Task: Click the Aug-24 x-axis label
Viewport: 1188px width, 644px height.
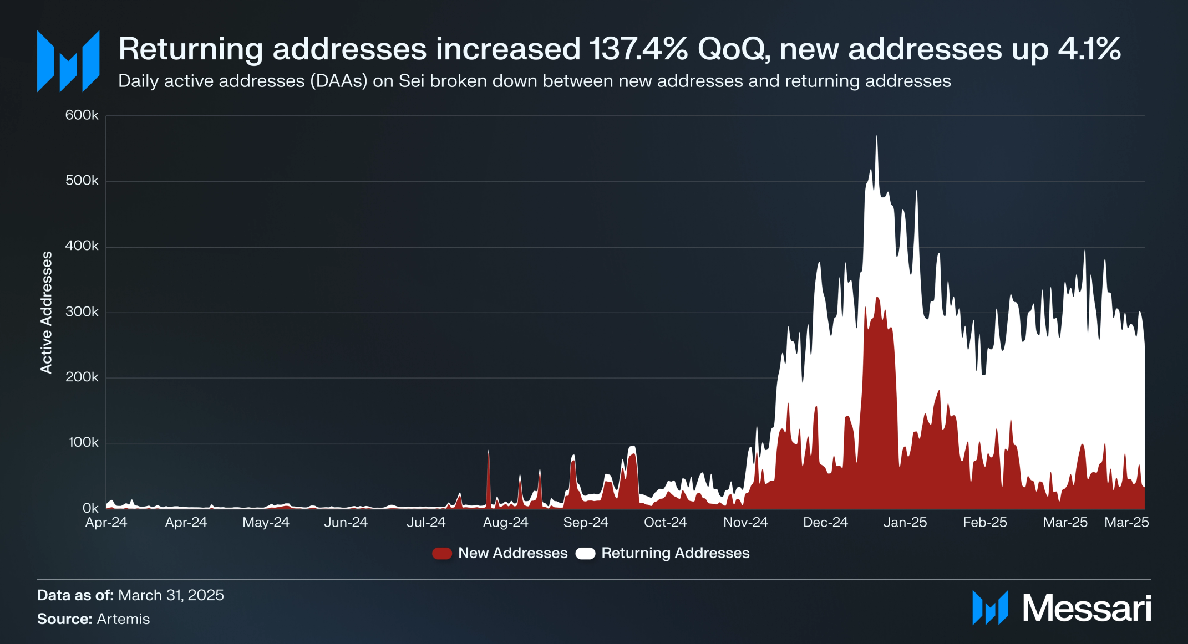Action: 506,523
